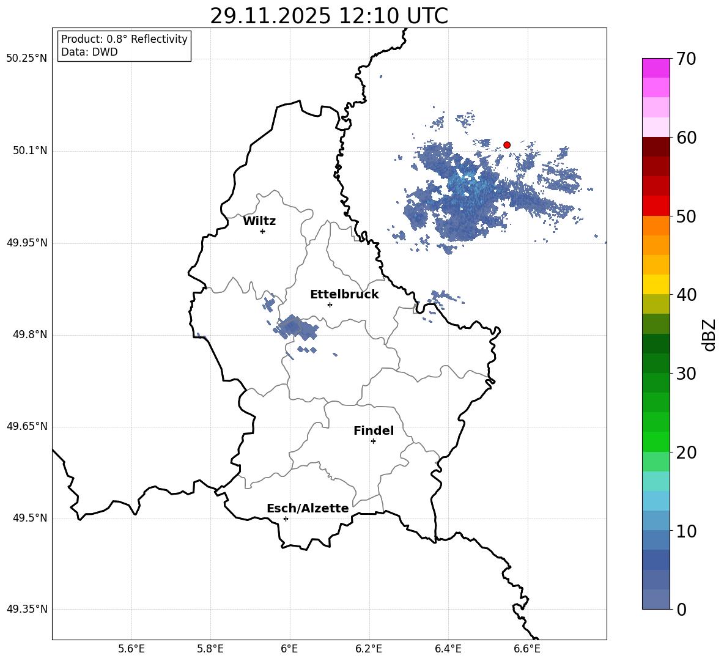Screen dimensions: 724x661
Task: Click the yellow colorbar segment above 40
Action: [656, 284]
